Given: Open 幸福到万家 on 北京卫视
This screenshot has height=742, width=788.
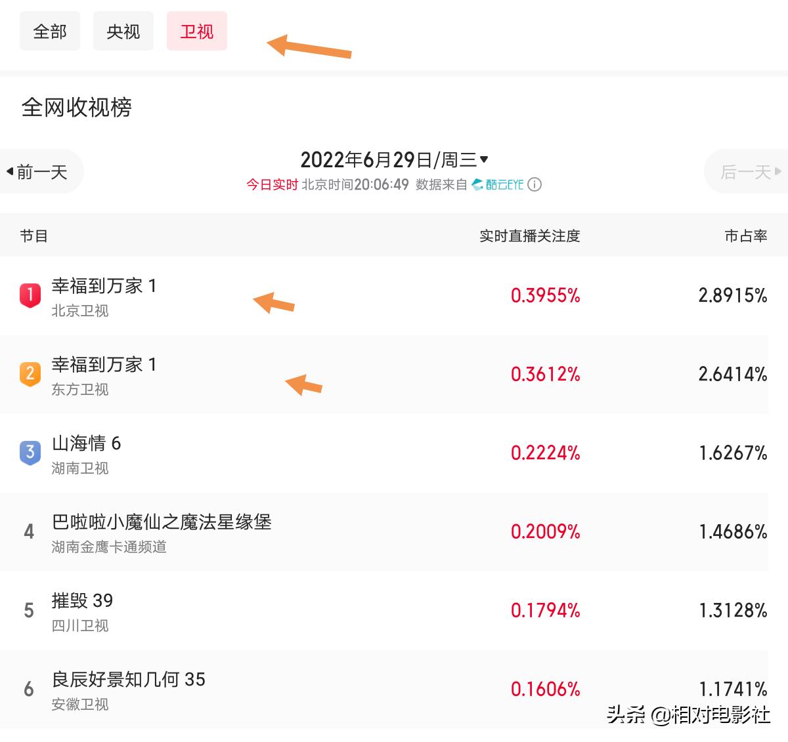Looking at the screenshot, I should coord(105,287).
